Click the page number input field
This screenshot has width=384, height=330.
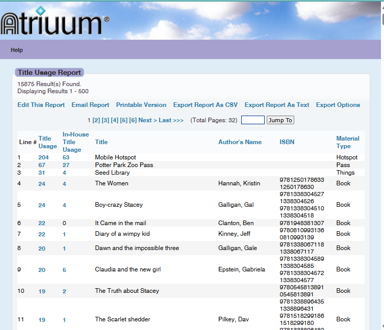pyautogui.click(x=252, y=120)
